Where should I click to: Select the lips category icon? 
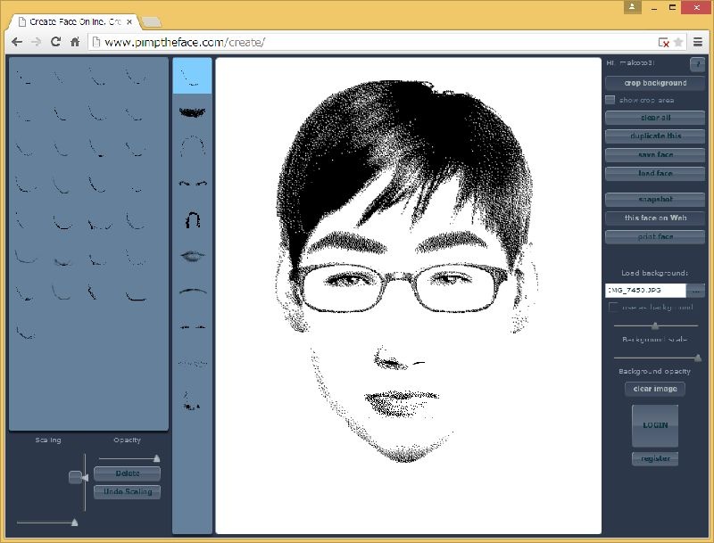coord(192,255)
